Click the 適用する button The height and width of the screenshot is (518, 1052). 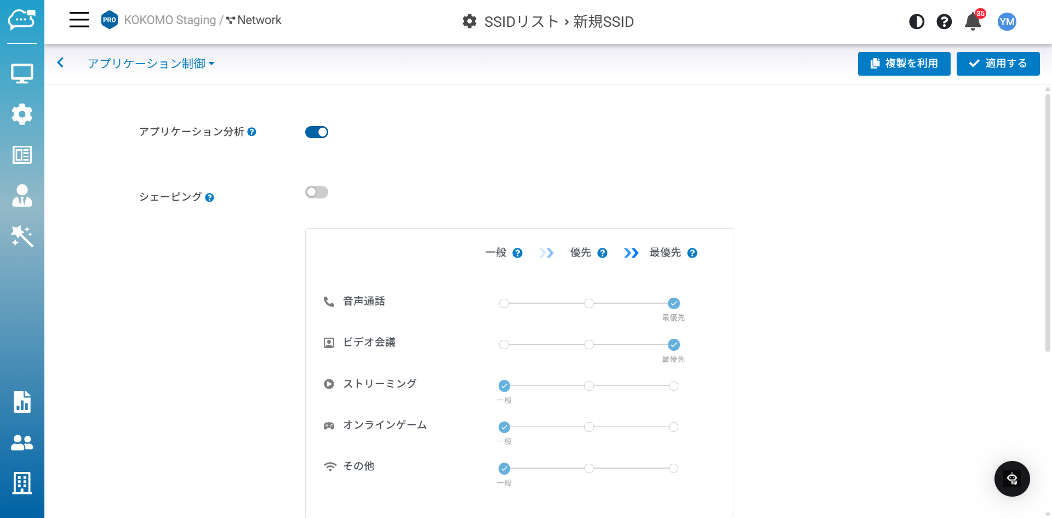(998, 64)
